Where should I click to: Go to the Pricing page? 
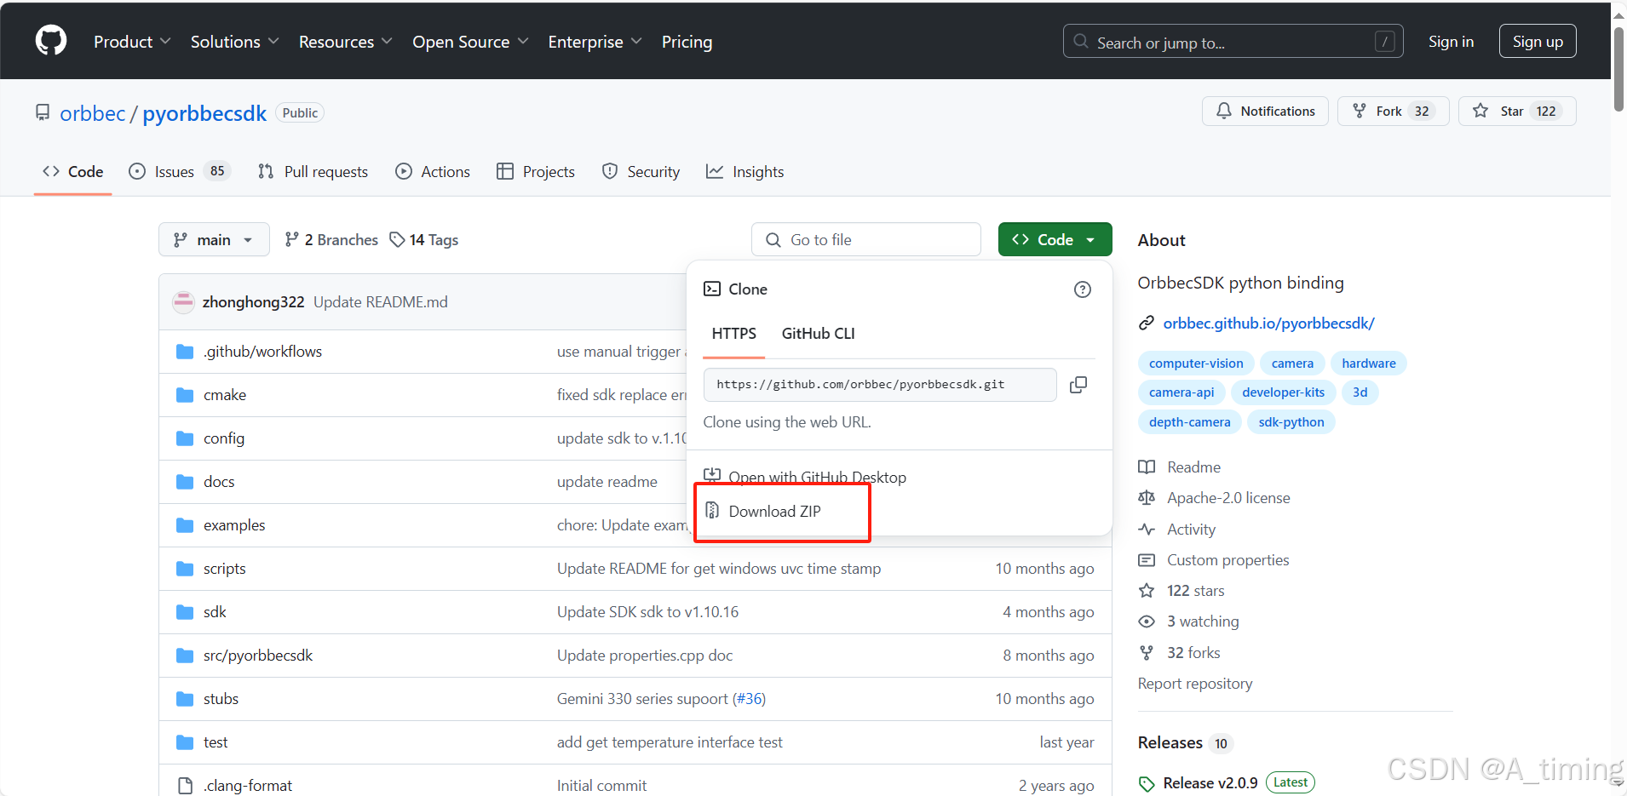click(687, 42)
